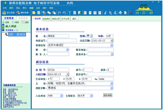Select the 在院 radio button

point(3,22)
